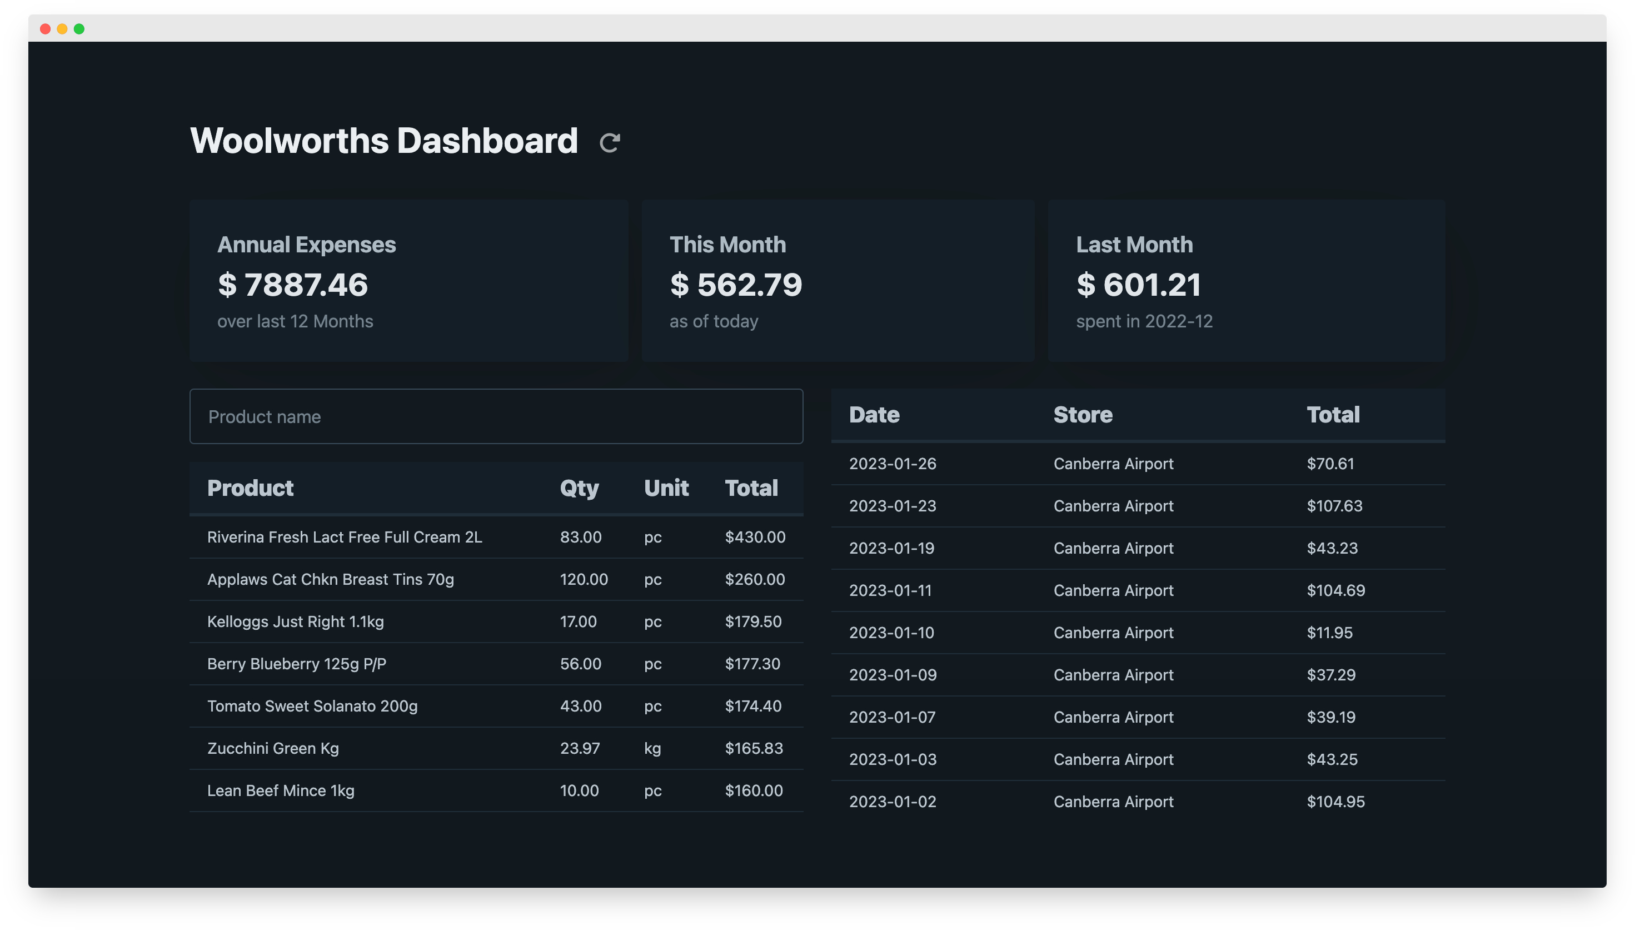This screenshot has width=1635, height=930.
Task: Click the Woolworths Dashboard title
Action: click(x=383, y=141)
